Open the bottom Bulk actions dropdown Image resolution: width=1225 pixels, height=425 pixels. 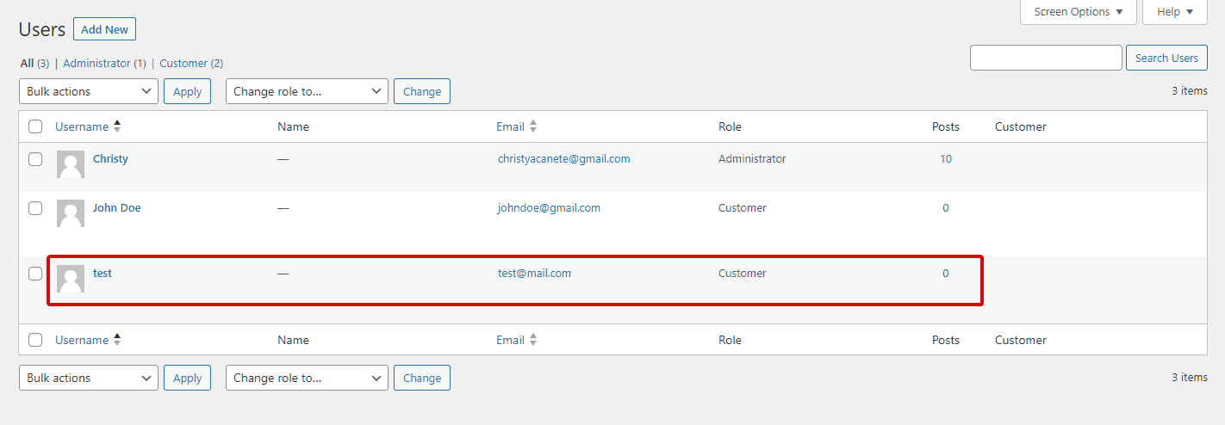click(x=88, y=378)
